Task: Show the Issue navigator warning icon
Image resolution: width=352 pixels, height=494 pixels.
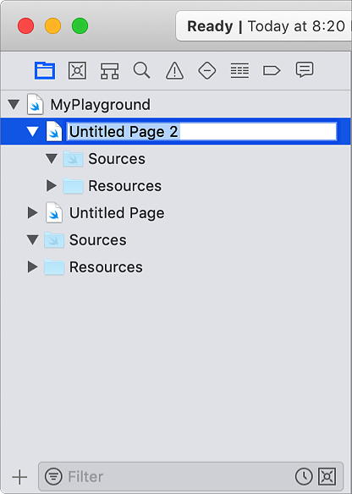Action: pos(174,70)
